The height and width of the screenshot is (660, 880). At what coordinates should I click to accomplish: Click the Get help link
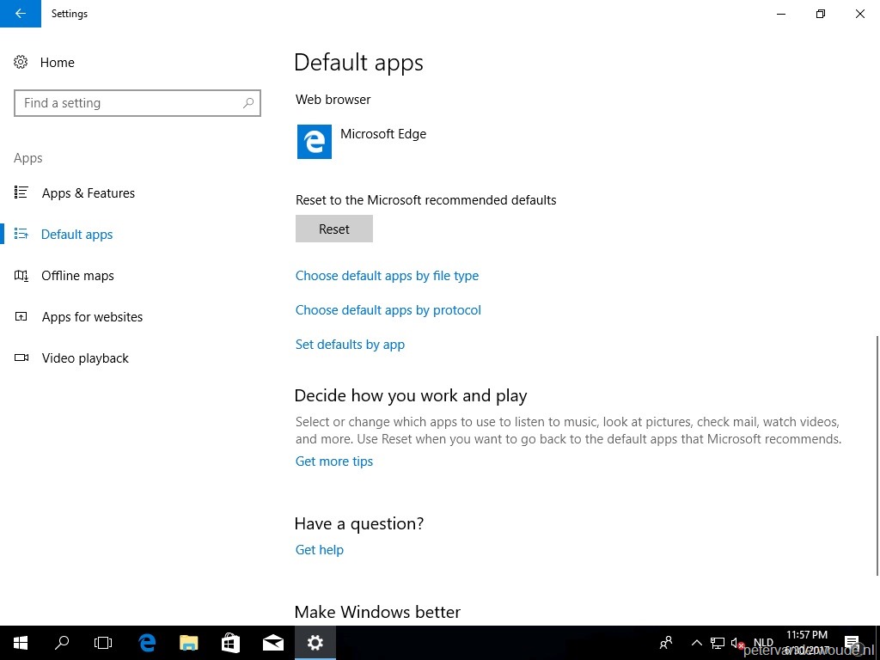[x=319, y=549]
